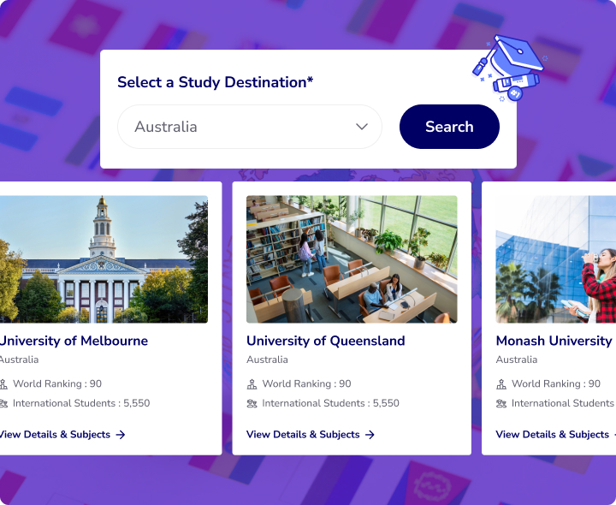Click World Ranking : 90 on Queensland card
Screen dimensions: 616x505
coord(306,384)
